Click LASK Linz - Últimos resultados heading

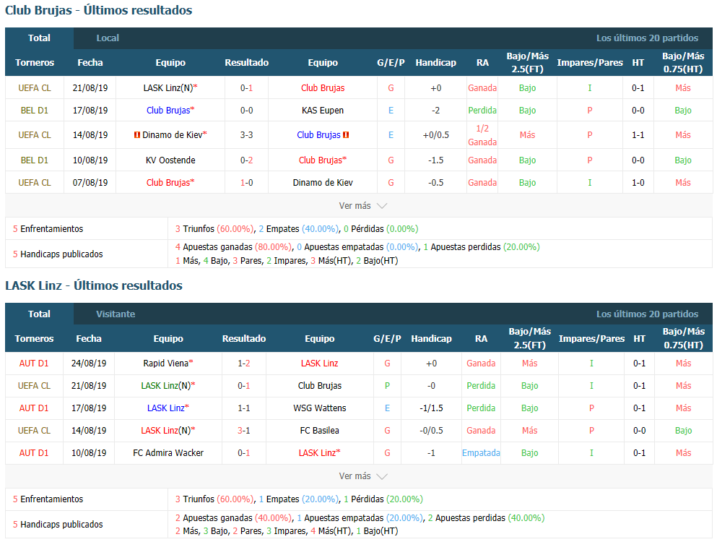94,285
